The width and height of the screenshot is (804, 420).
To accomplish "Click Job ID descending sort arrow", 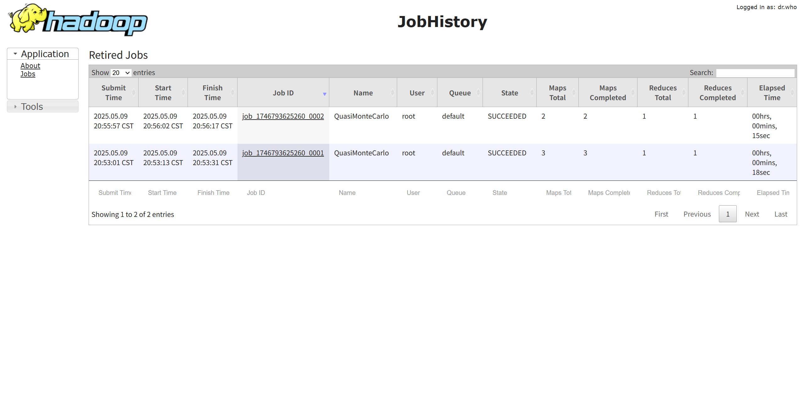I will (x=325, y=94).
